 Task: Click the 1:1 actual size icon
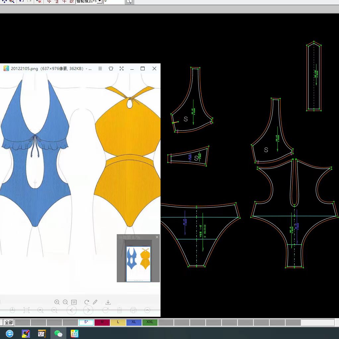(x=74, y=302)
